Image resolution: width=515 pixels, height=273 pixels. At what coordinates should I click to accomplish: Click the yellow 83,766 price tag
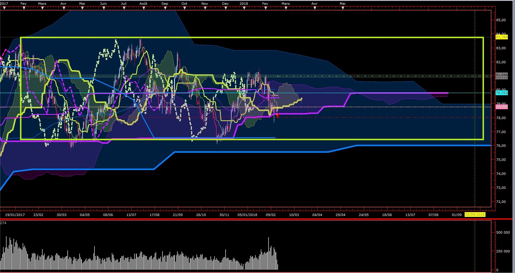pos(502,37)
